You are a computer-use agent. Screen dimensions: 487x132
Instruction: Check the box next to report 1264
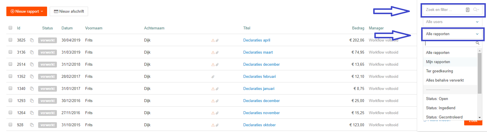[x=10, y=113]
